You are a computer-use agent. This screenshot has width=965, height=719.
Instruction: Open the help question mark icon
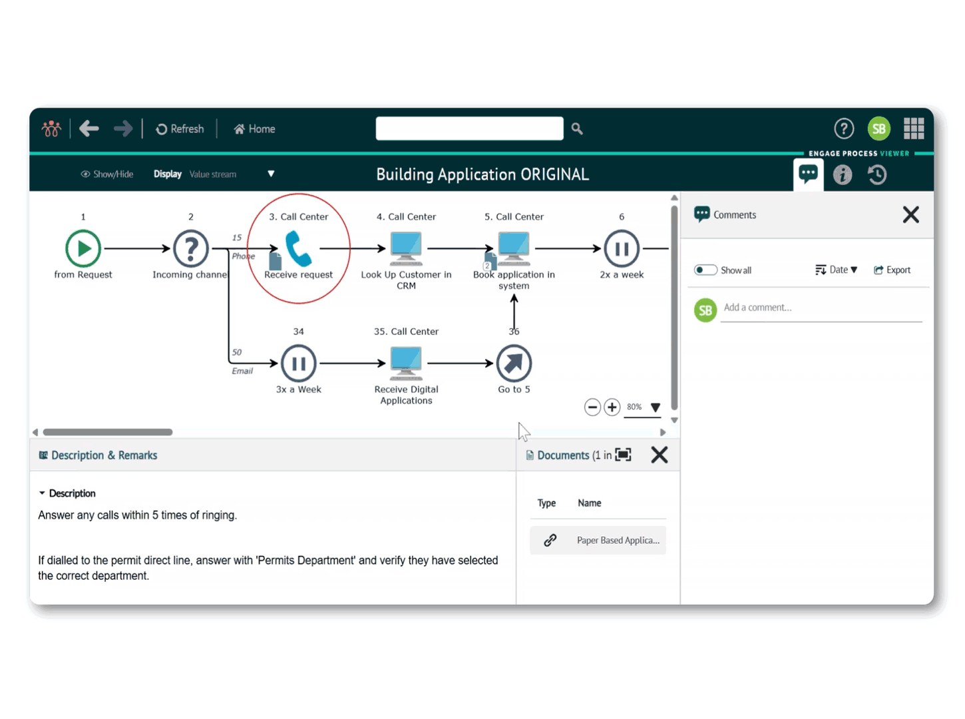click(843, 128)
